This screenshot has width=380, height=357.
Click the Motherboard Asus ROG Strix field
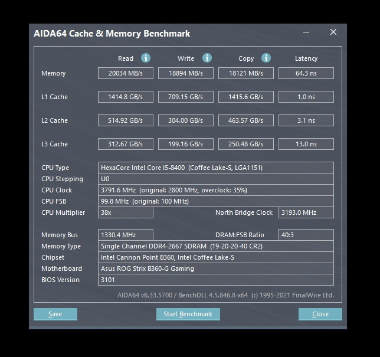pos(215,268)
